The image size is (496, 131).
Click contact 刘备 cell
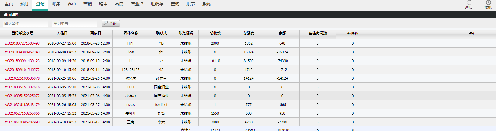click(x=161, y=113)
